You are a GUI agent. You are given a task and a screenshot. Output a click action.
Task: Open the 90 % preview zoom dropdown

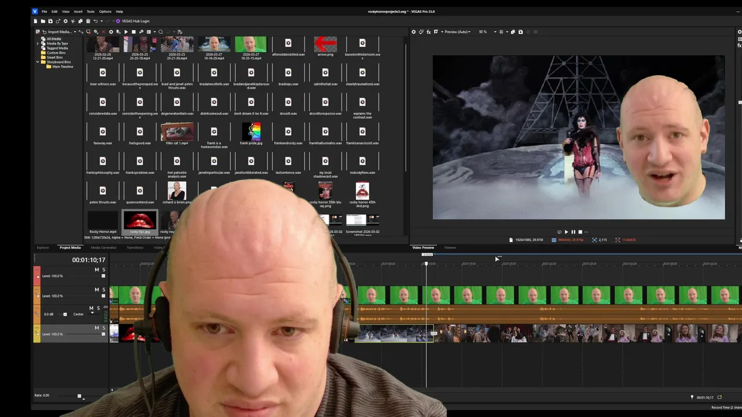coord(495,32)
